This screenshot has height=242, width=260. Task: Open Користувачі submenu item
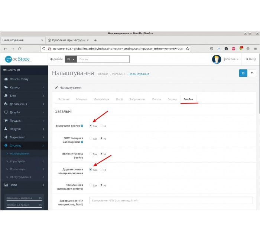click(x=24, y=161)
